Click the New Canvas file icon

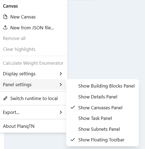(x=5, y=17)
